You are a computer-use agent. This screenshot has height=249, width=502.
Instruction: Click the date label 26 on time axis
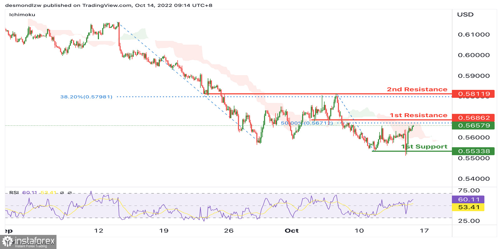229,231
